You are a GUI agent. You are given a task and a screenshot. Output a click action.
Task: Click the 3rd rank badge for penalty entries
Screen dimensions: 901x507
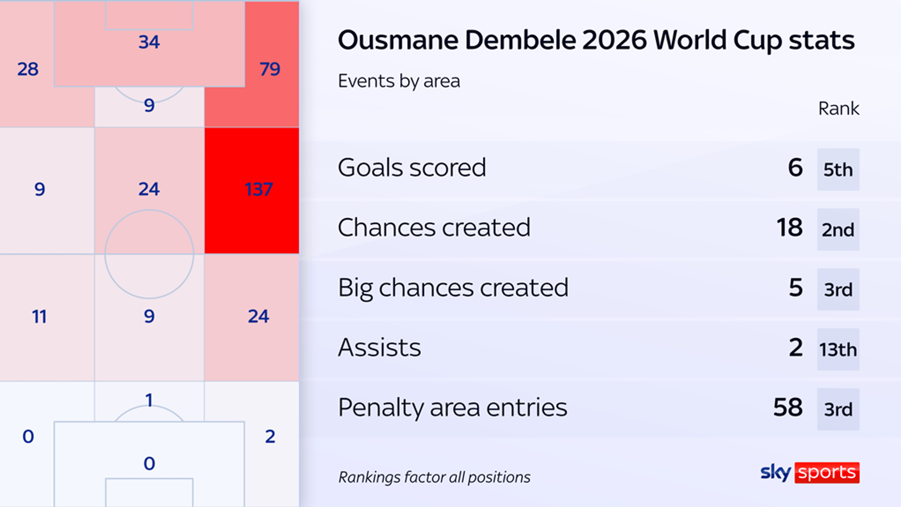tap(838, 409)
